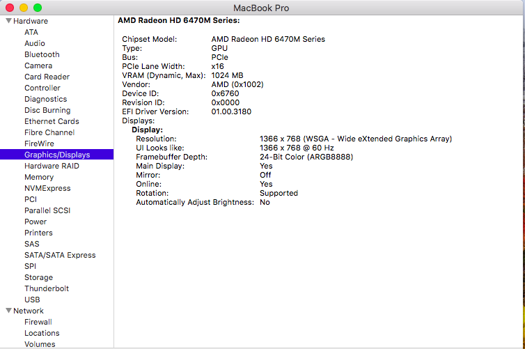Viewport: 525px width, 349px height.
Task: Open the SAS entry
Action: [x=32, y=244]
